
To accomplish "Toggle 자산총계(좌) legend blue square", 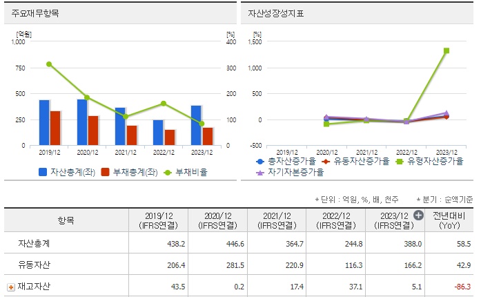I will 43,172.
